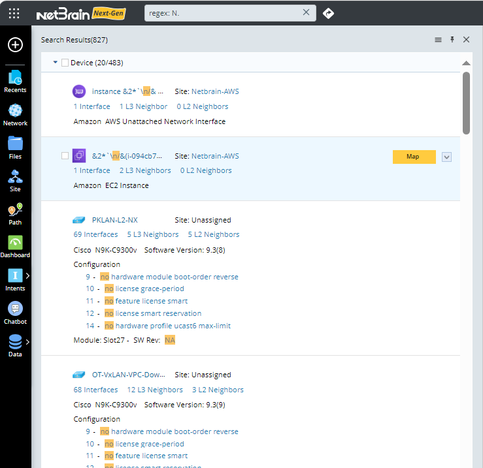Open Data from the sidebar
The width and height of the screenshot is (483, 468).
(15, 346)
